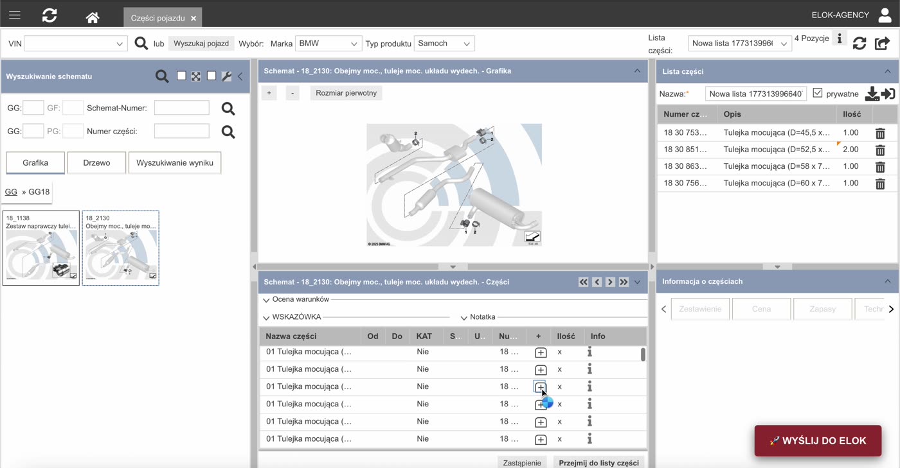This screenshot has height=468, width=900.
Task: Open the Zapasy tab
Action: 823,309
